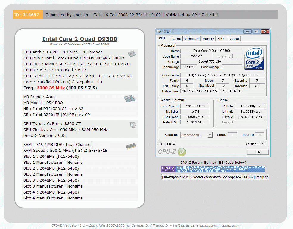Image resolution: width=293 pixels, height=229 pixels.
Task: Go to the SPD tab
Action: (x=221, y=39)
